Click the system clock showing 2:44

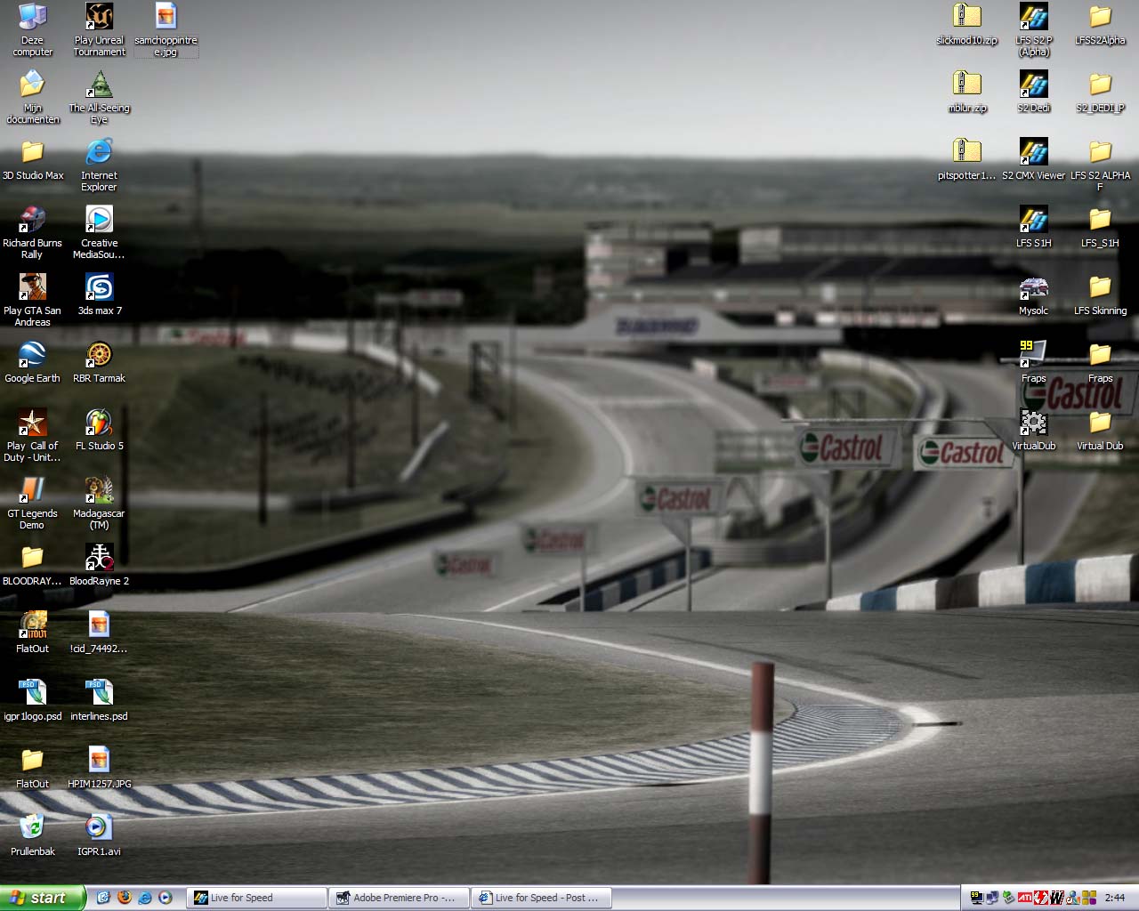(x=1115, y=898)
